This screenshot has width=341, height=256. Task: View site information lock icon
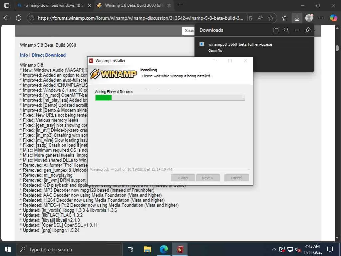click(32, 18)
